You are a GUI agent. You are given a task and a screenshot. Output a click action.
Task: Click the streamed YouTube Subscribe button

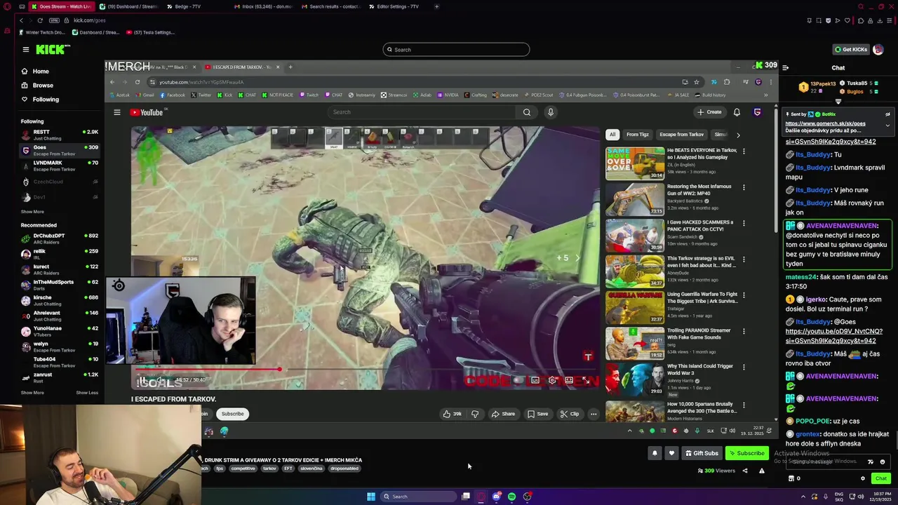pyautogui.click(x=232, y=414)
